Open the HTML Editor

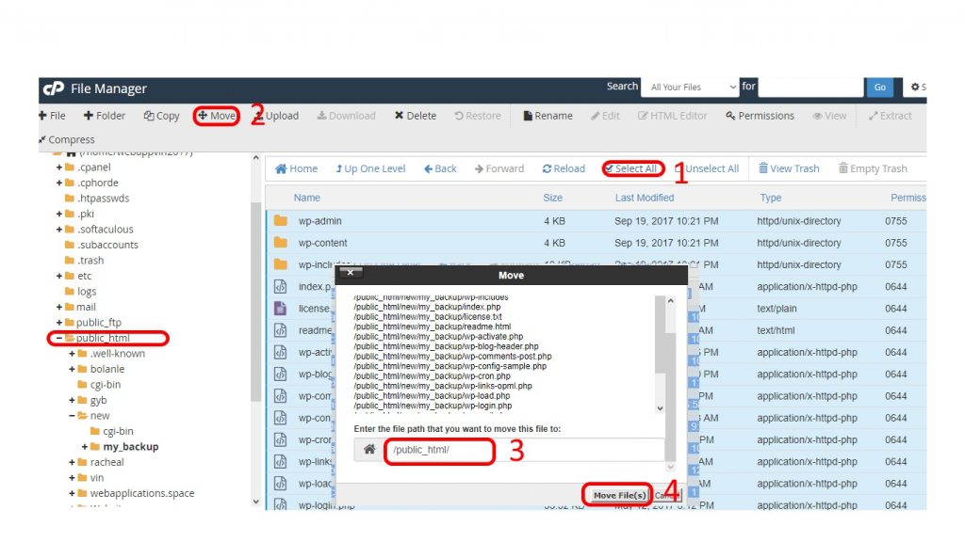point(673,116)
